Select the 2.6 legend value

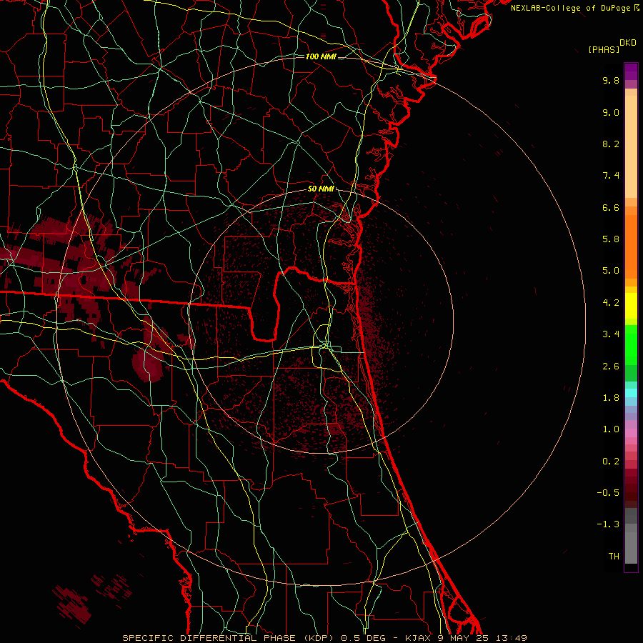pyautogui.click(x=611, y=367)
